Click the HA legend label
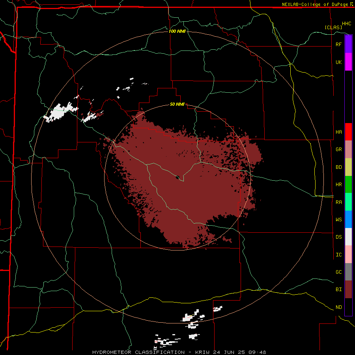This screenshot has width=355, height=355. 338,132
